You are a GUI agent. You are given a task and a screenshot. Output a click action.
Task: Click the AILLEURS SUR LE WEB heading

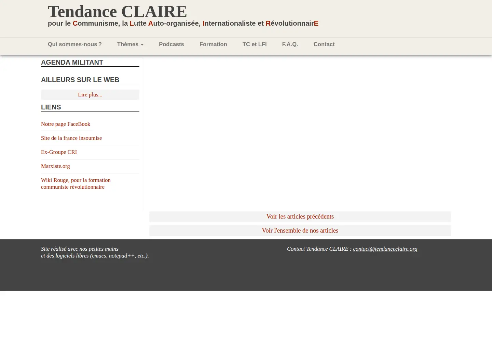[80, 80]
